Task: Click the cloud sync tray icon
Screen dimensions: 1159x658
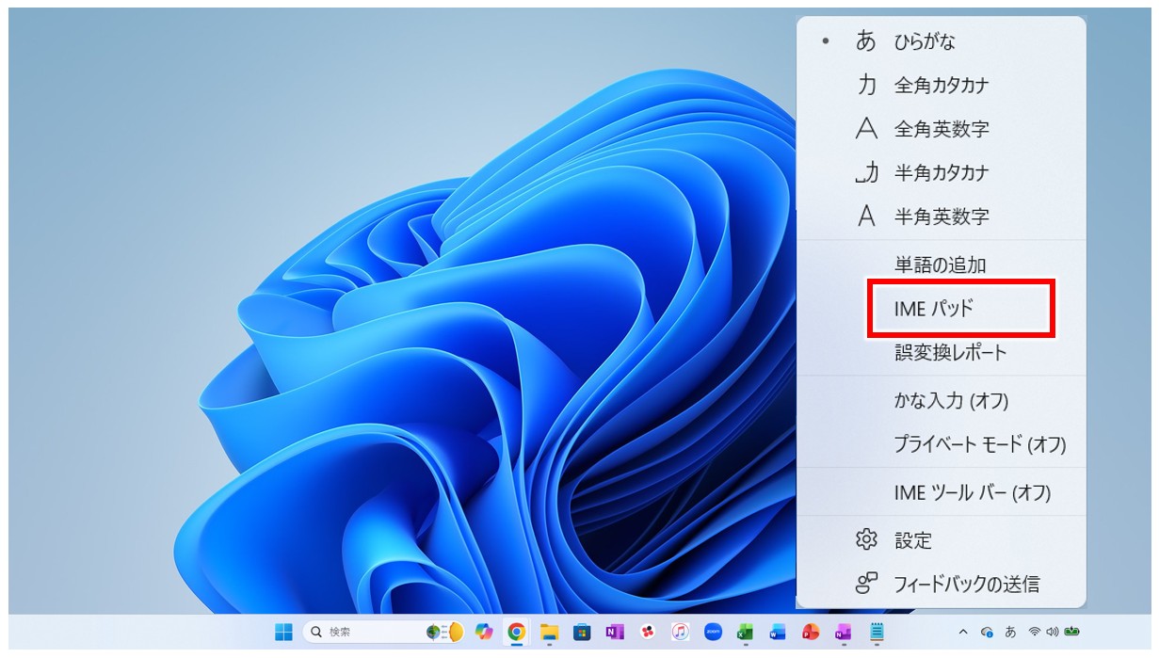Action: pyautogui.click(x=987, y=632)
